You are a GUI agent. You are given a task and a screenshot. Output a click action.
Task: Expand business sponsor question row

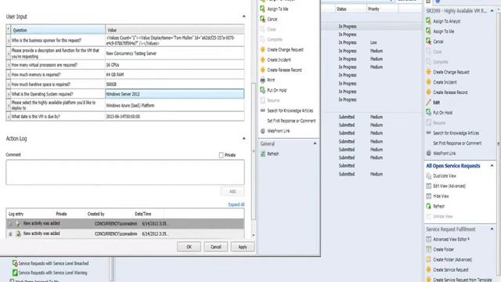[x=9, y=41]
